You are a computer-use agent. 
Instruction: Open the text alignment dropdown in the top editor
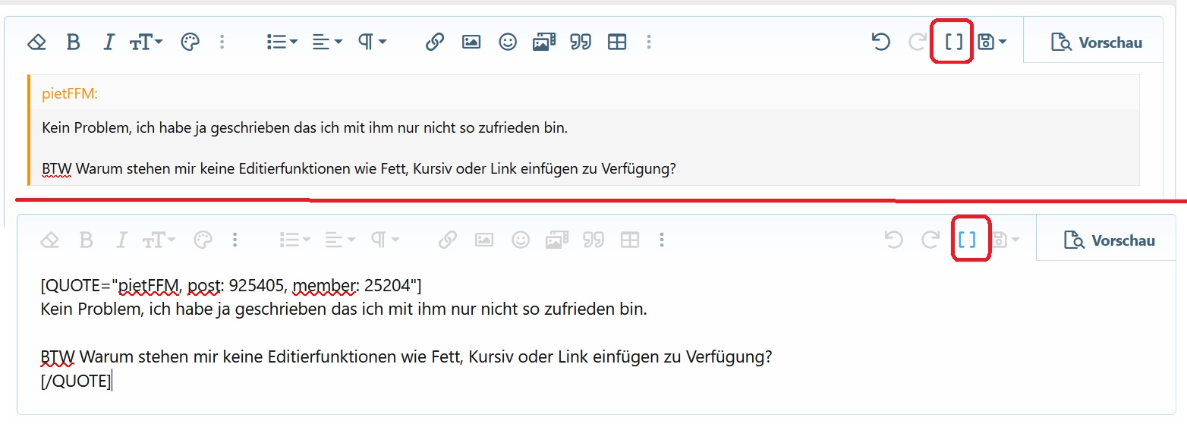click(327, 42)
